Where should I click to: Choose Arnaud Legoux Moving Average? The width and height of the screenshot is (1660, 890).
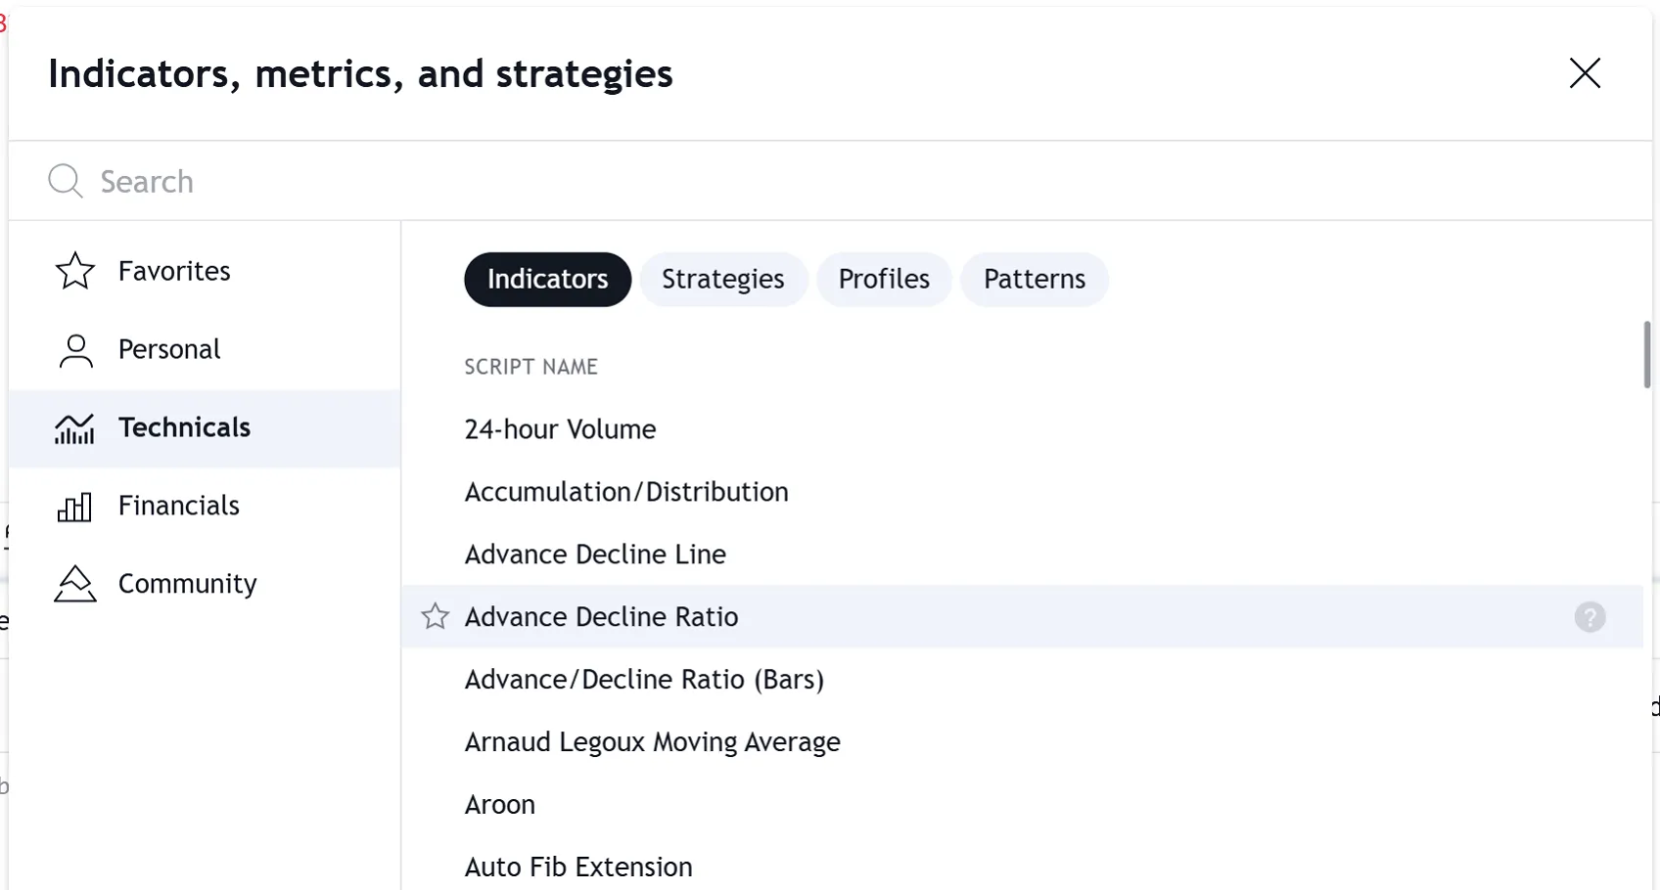click(x=652, y=742)
